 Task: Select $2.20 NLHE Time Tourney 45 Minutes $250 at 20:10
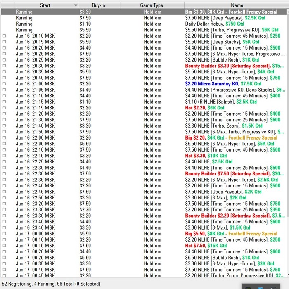(x=144, y=36)
